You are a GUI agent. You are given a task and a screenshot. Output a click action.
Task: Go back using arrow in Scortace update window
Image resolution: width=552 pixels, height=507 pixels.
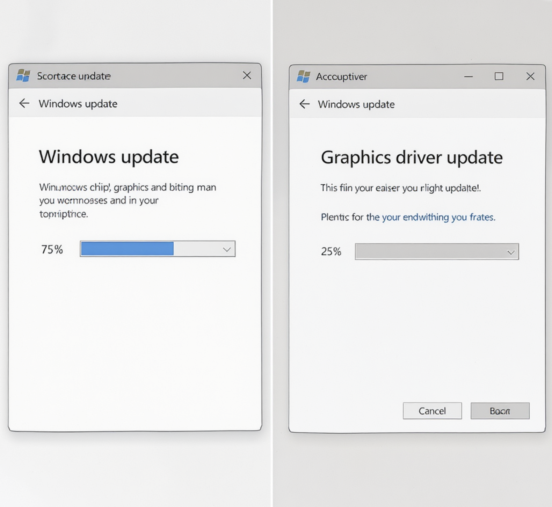[24, 103]
